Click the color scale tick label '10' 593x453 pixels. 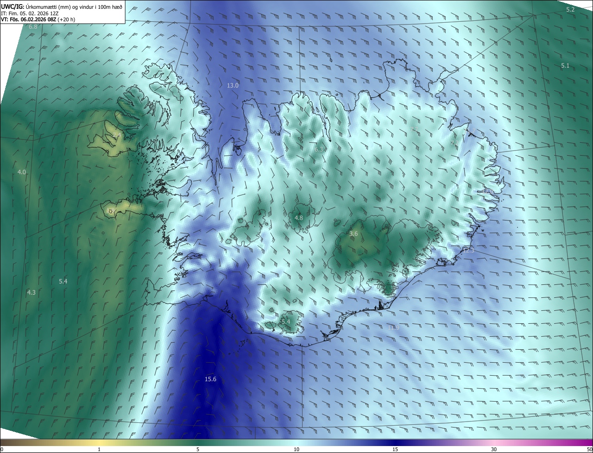coord(296,450)
